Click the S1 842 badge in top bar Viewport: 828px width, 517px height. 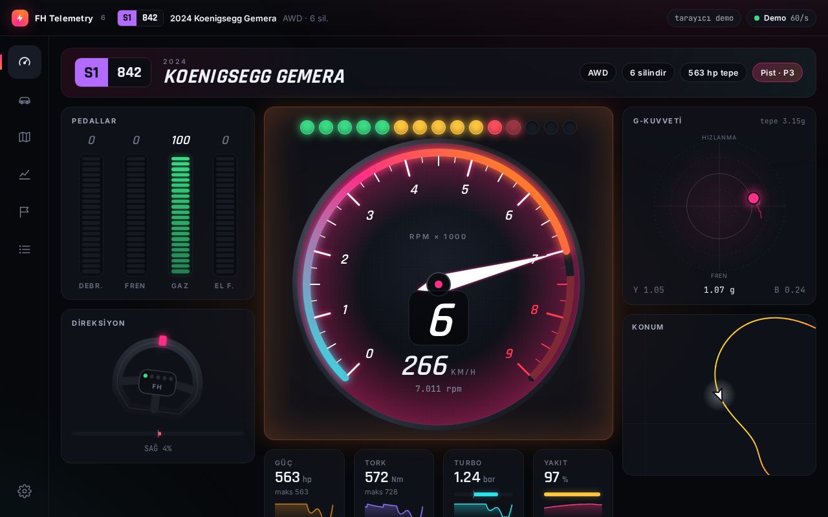(140, 18)
